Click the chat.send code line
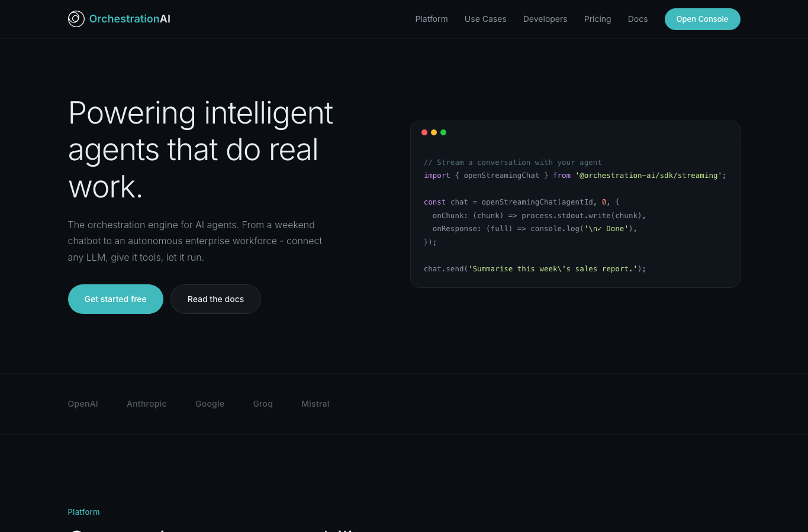 [535, 269]
